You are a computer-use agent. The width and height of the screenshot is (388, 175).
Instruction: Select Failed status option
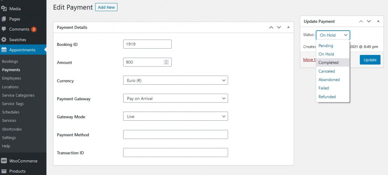pyautogui.click(x=333, y=88)
